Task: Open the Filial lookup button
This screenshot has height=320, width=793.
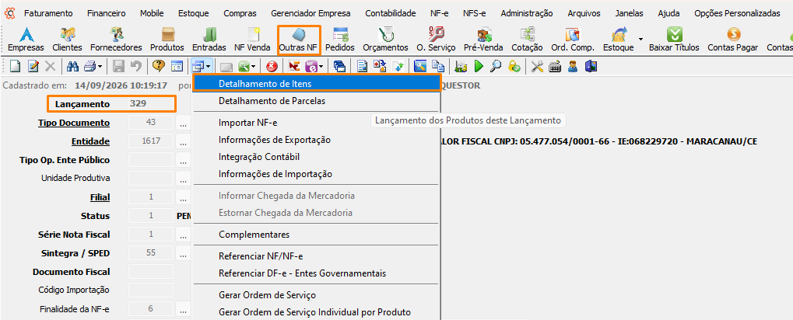Action: 183,197
